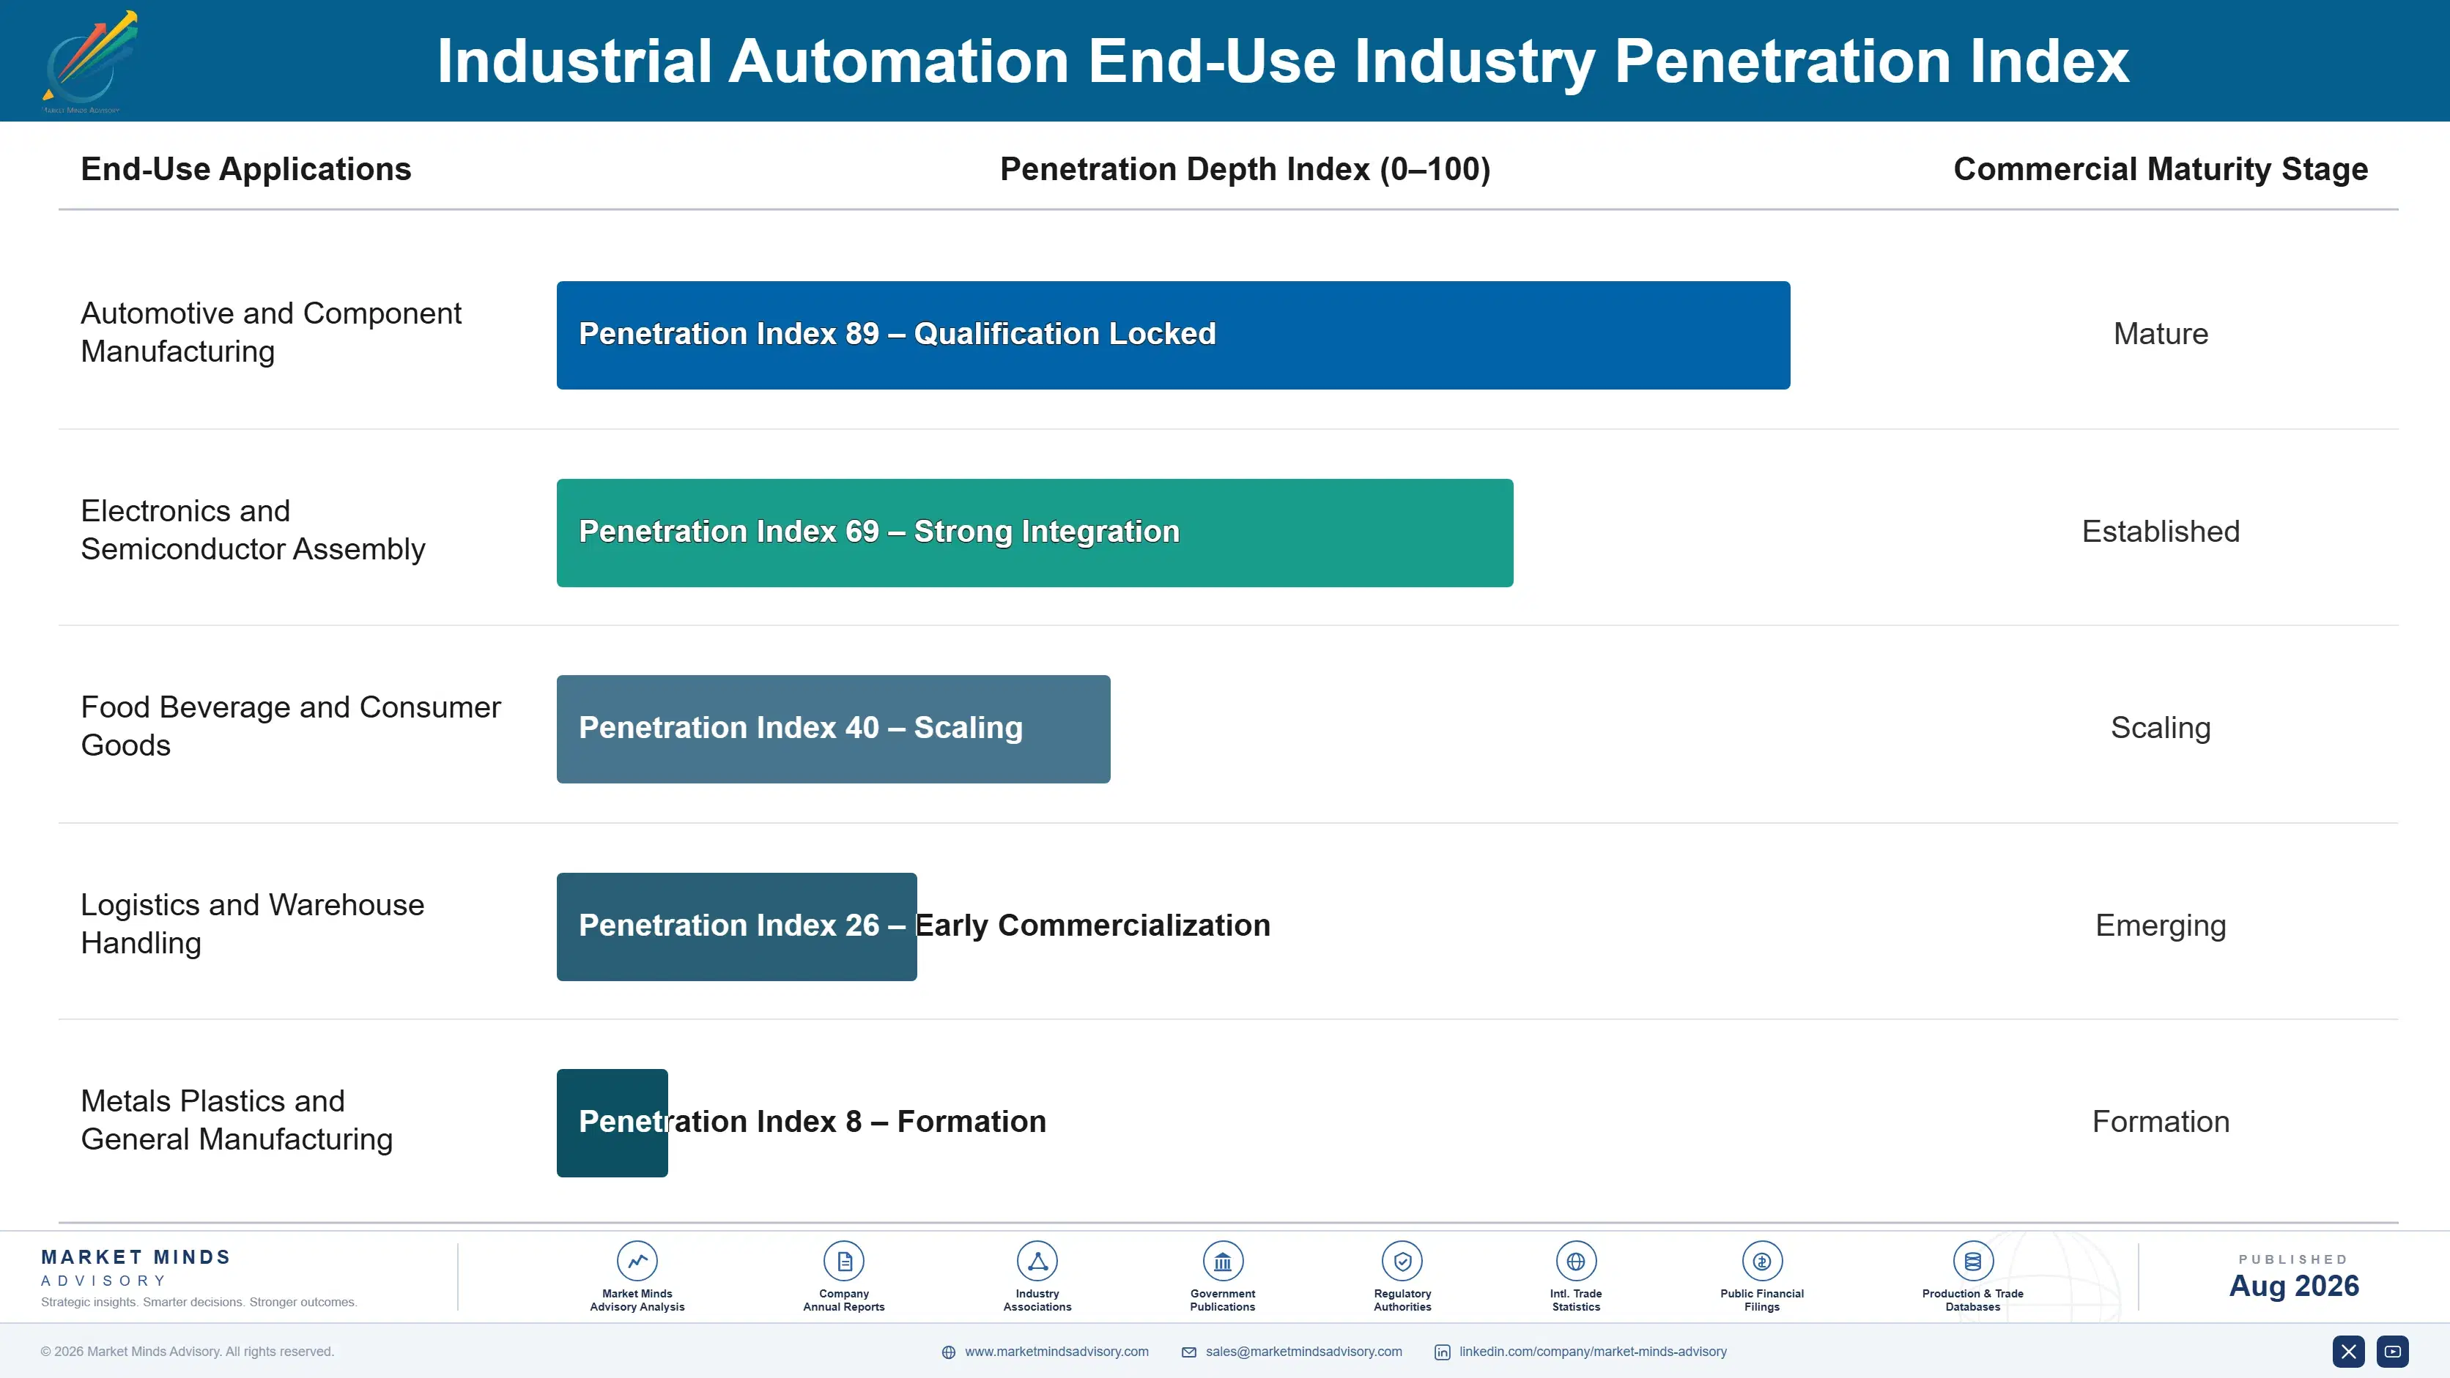Click the envelope icon beside sales email
2450x1378 pixels.
tap(1189, 1352)
